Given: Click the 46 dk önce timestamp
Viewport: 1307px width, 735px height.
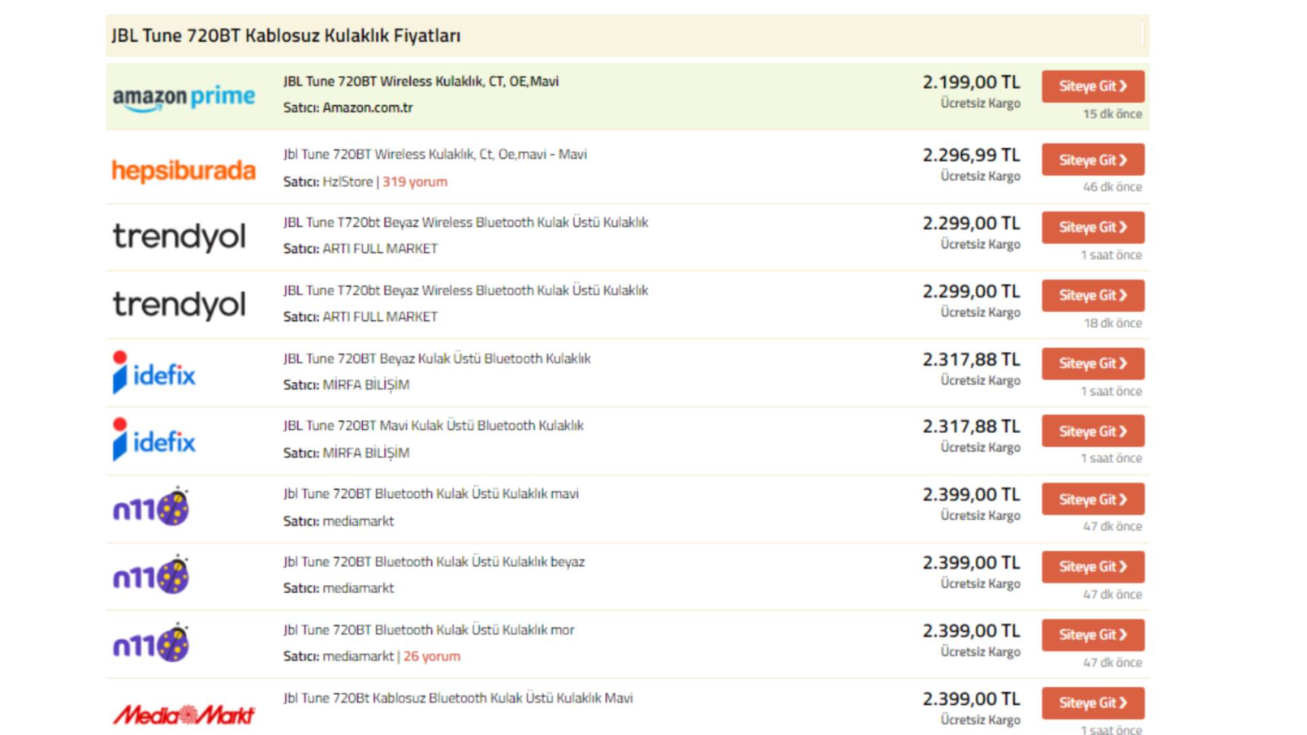Looking at the screenshot, I should [1112, 186].
